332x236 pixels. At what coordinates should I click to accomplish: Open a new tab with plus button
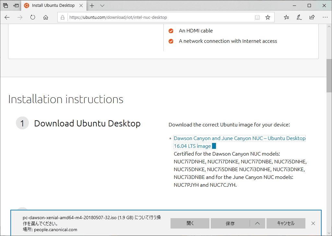coord(92,6)
